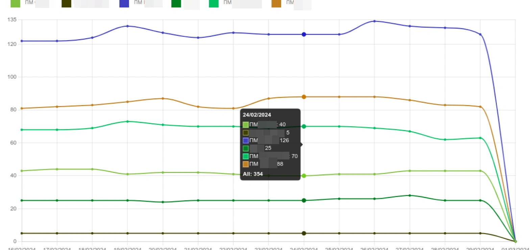Screen dimensions: 532x250
Task: Click the converged zero point on 01/03/2024
Action: 515,241
